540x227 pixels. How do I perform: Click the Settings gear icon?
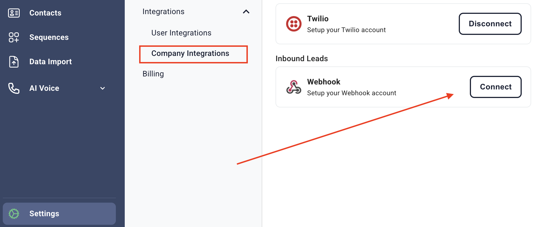(x=14, y=214)
